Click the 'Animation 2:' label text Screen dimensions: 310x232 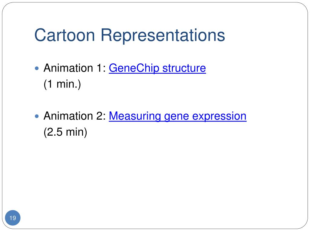coord(75,116)
